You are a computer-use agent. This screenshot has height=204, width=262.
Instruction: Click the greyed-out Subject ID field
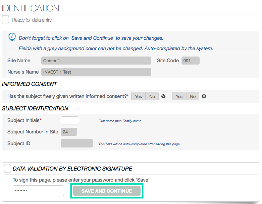76,143
